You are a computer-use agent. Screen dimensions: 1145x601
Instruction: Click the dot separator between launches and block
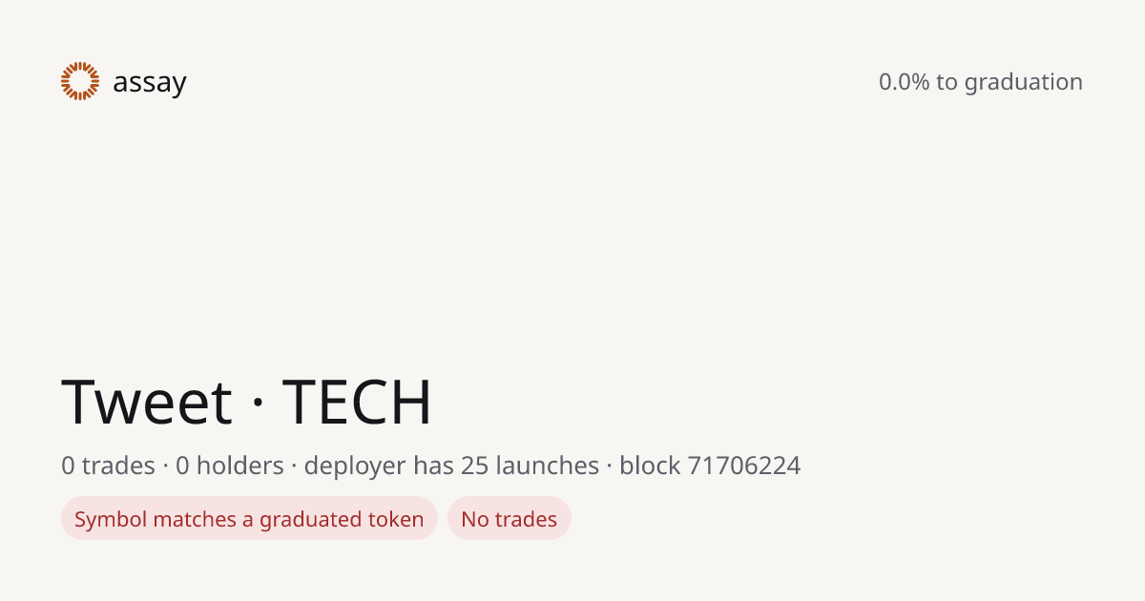[x=610, y=466]
